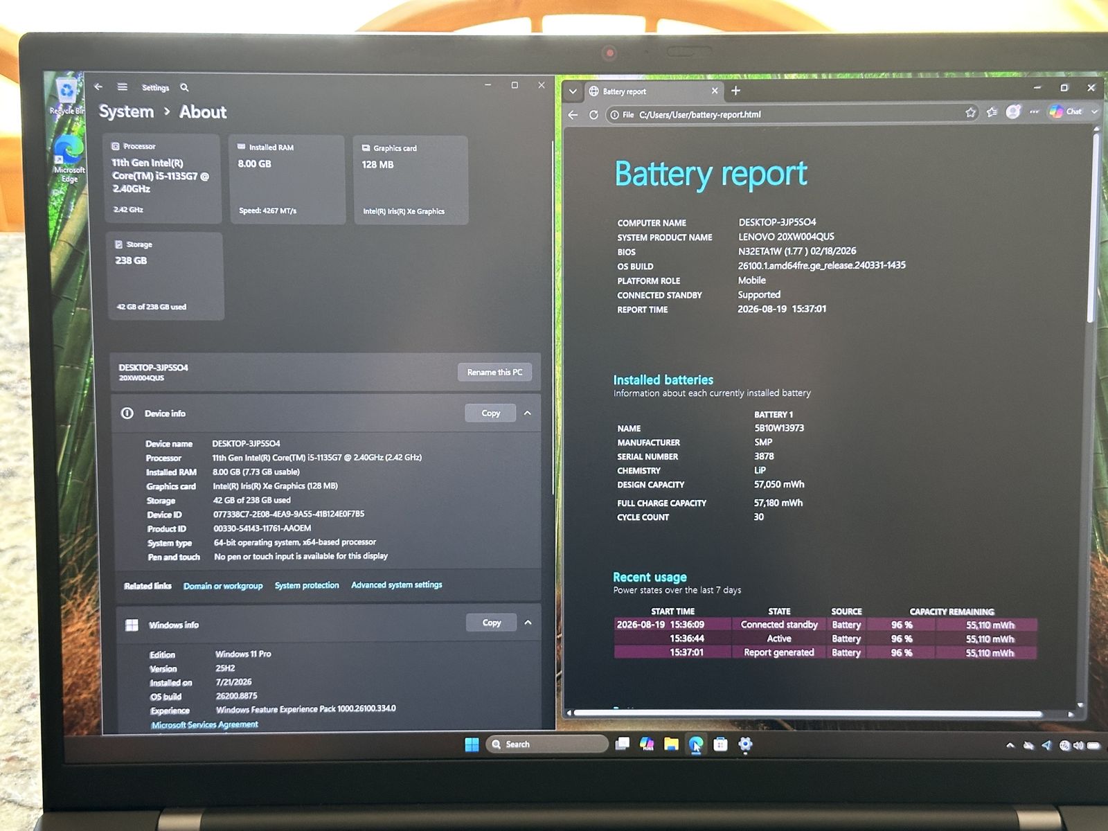1108x831 pixels.
Task: Open the Recycle Bin desktop icon
Action: (x=66, y=96)
